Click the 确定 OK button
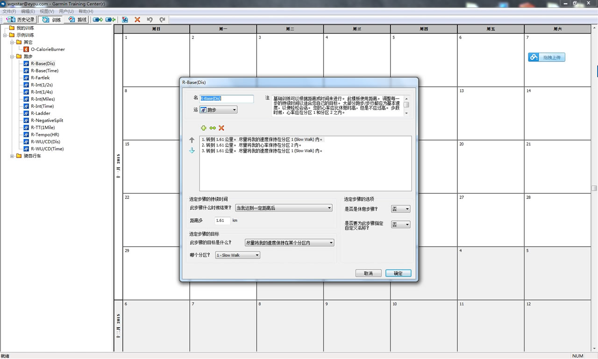The height and width of the screenshot is (359, 598). (398, 273)
